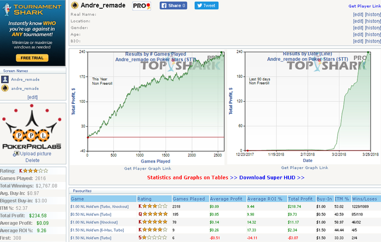Screen dimensions: 381x242
Task: Share profile on Facebook
Action: click(x=173, y=5)
